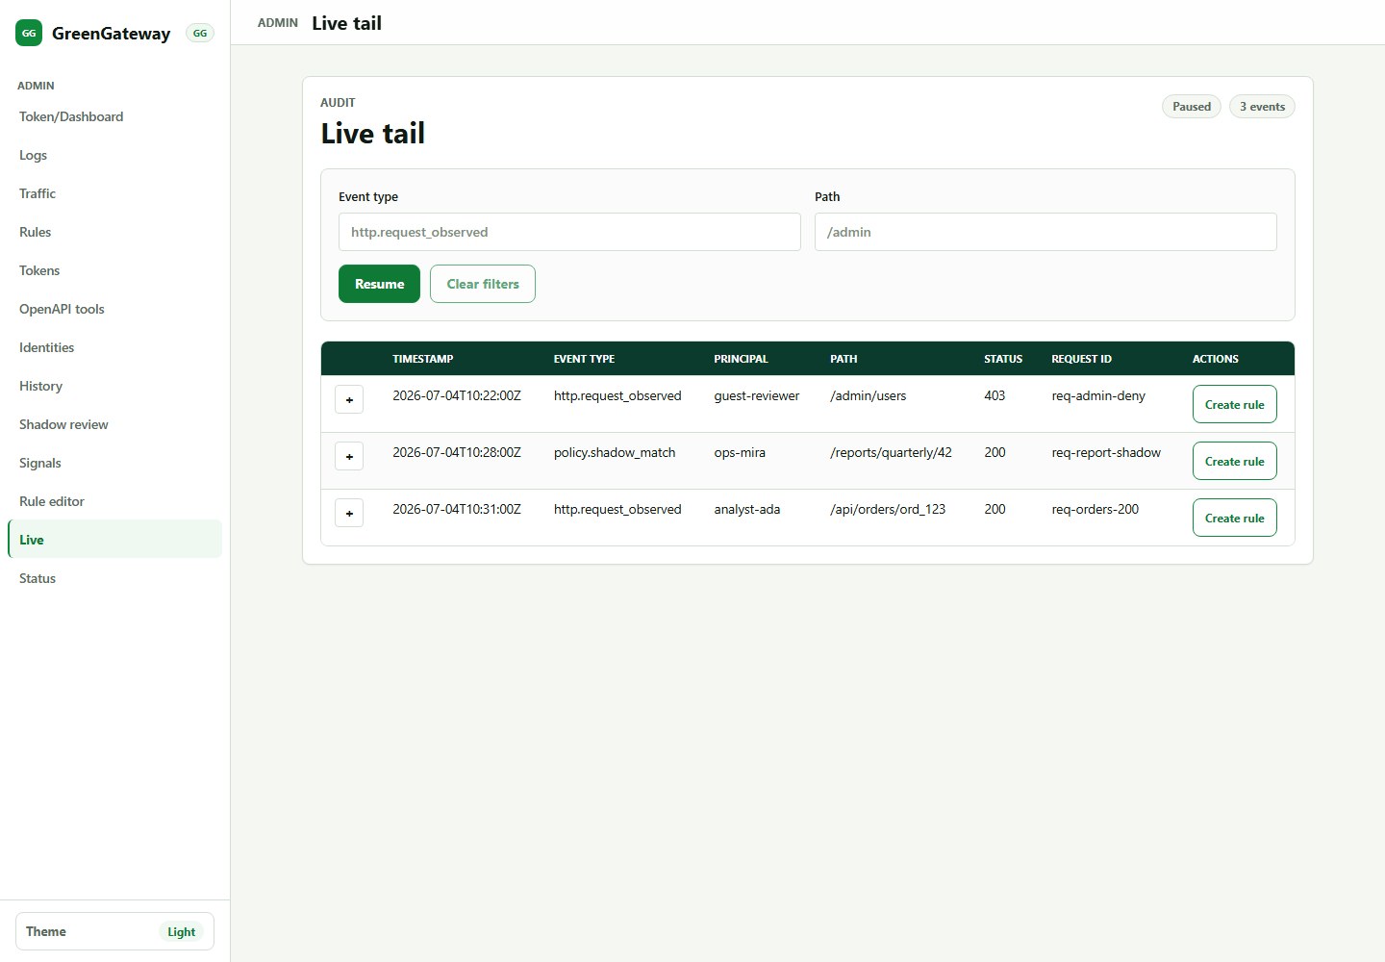Viewport: 1385px width, 962px height.
Task: Click request ID req-report-shadow
Action: [1106, 452]
